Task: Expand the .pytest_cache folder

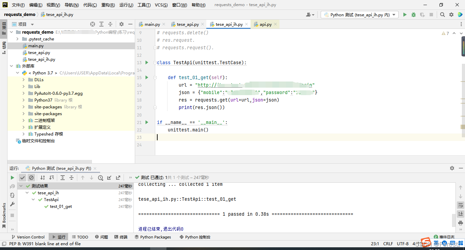Action: (17, 39)
